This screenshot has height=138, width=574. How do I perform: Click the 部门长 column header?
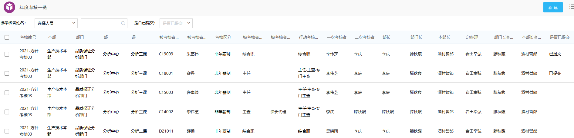click(416, 37)
